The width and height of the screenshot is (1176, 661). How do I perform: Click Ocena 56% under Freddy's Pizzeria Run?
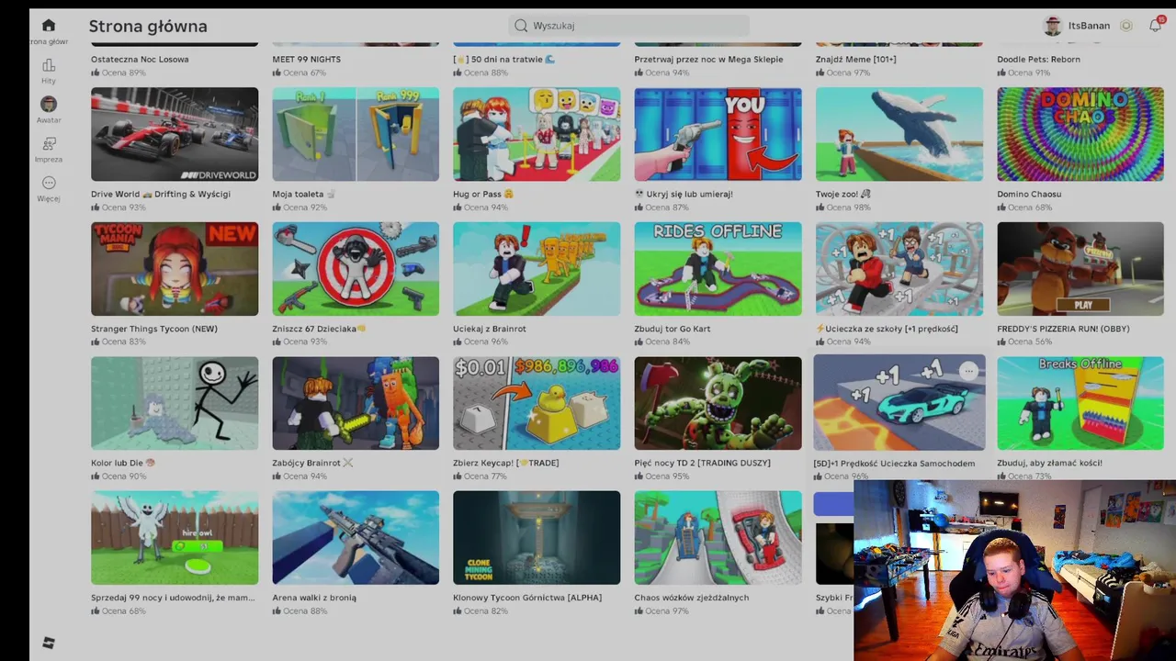1024,342
